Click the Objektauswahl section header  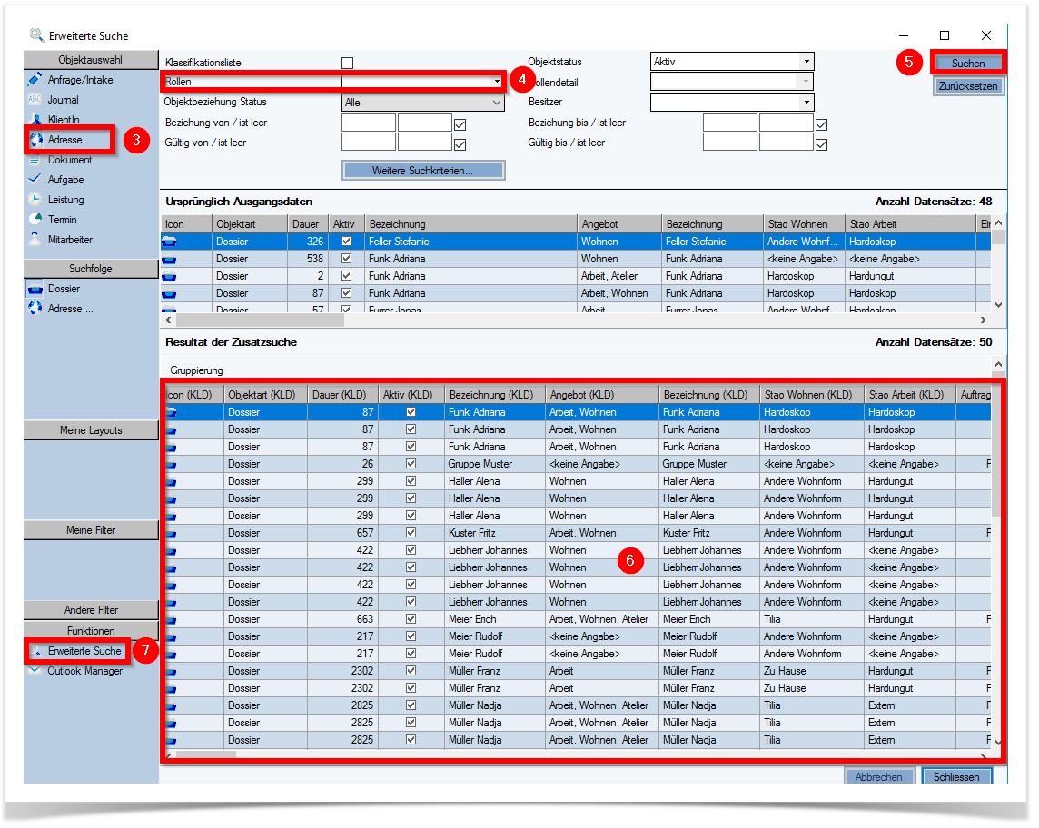(x=91, y=60)
